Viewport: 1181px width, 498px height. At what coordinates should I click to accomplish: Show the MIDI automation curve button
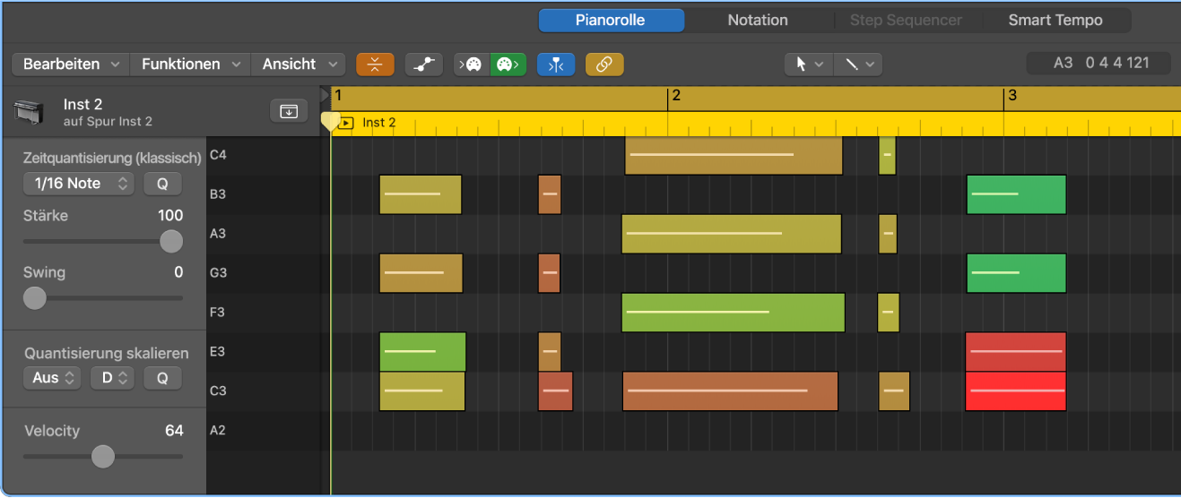tap(424, 64)
